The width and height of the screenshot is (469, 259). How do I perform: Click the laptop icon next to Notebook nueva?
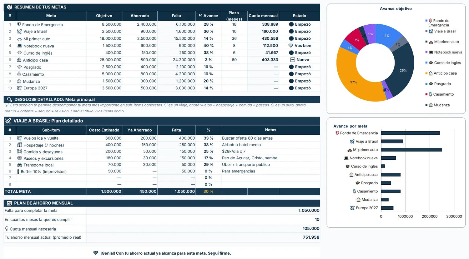coord(19,46)
